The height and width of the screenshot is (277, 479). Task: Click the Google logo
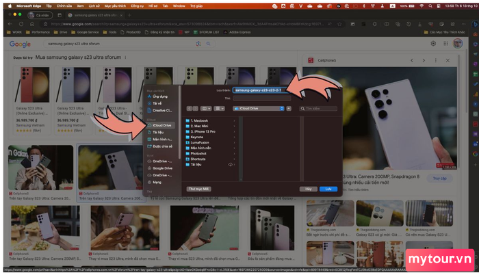[x=20, y=44]
